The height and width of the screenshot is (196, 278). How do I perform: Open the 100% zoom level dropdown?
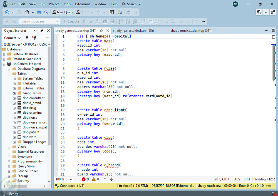71,179
